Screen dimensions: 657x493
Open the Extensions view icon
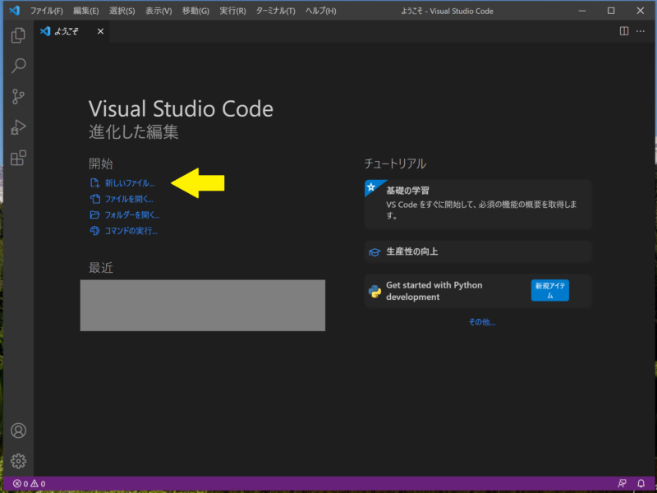(18, 158)
